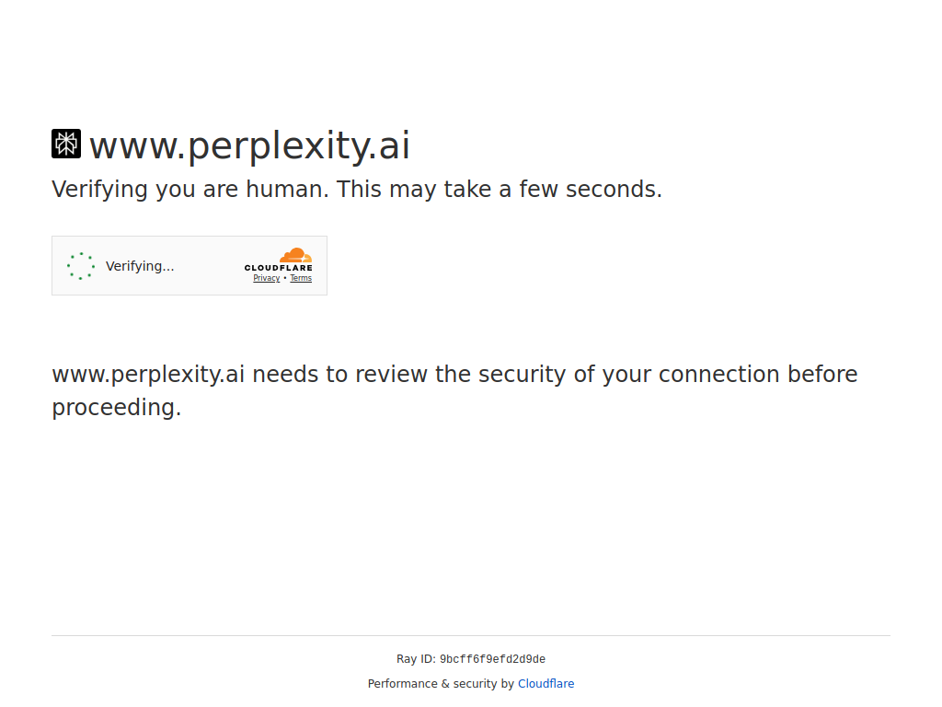942x707 pixels.
Task: Click the www.perplexity.ai page heading
Action: 249,145
